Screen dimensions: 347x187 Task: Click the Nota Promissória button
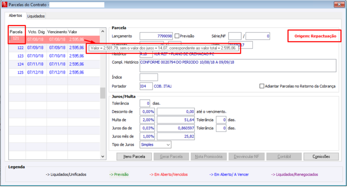209,157
